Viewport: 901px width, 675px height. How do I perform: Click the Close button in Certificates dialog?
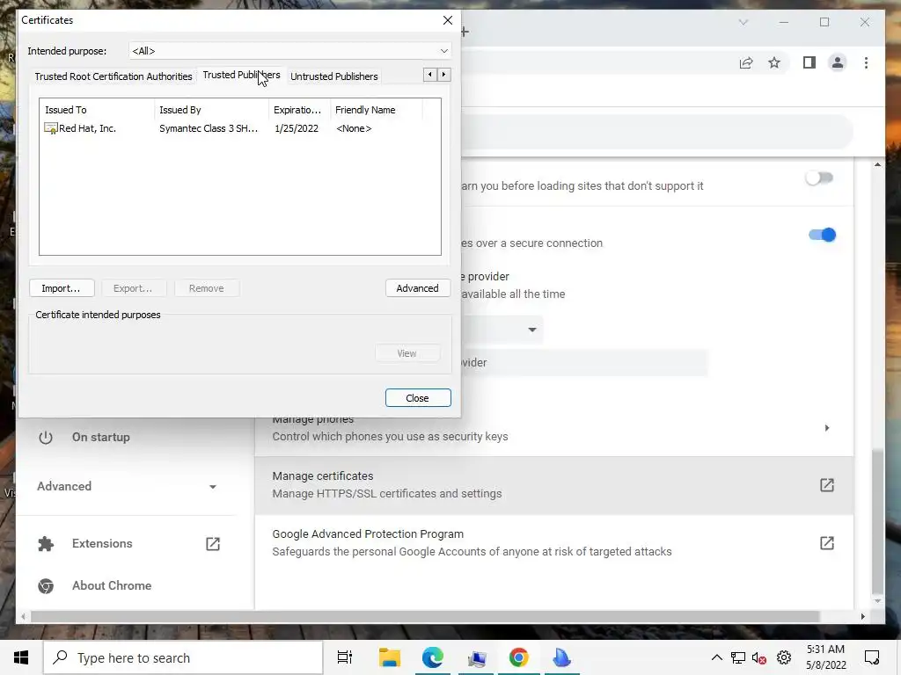coord(418,398)
